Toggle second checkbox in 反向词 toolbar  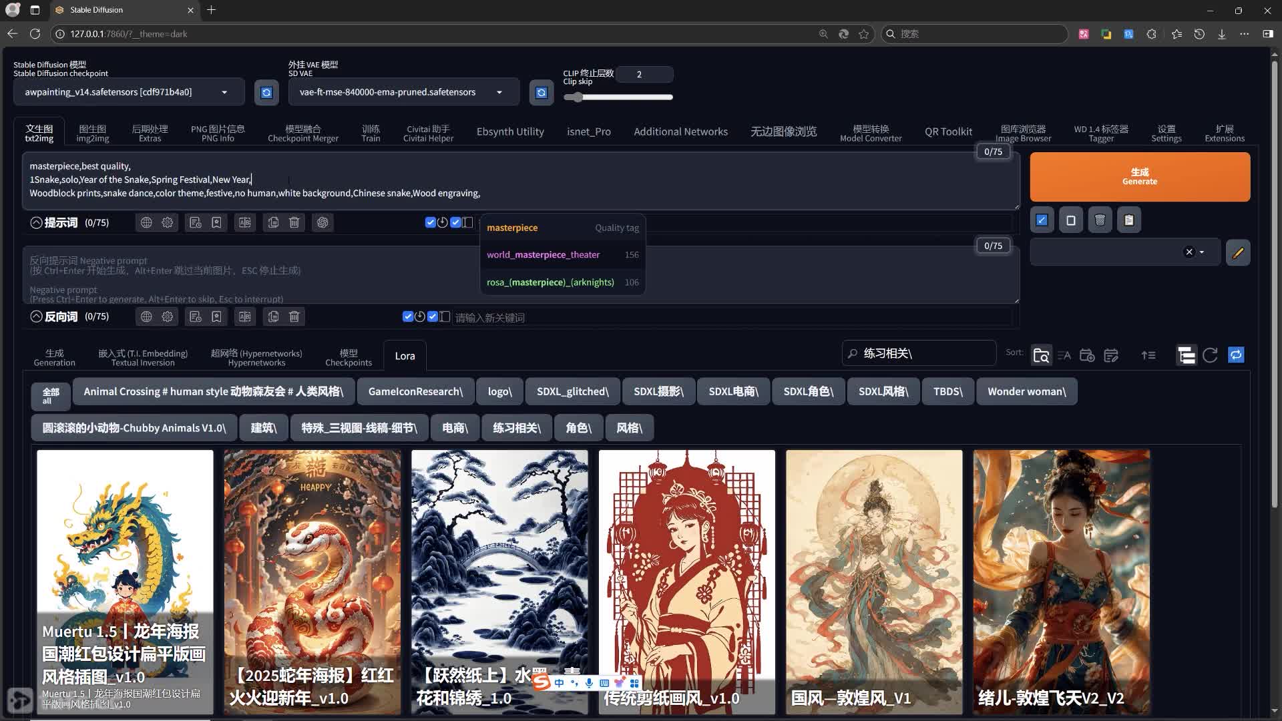tap(433, 316)
